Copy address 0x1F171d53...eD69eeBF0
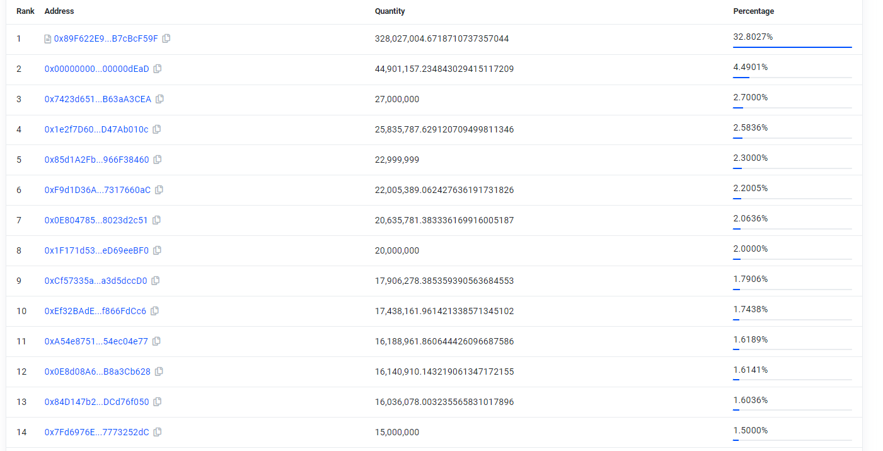The width and height of the screenshot is (883, 451). (158, 250)
